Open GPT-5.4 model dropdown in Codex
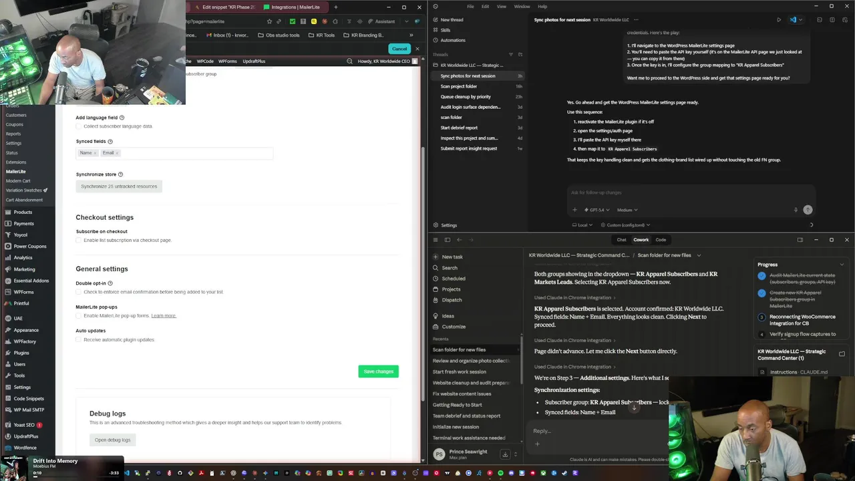The image size is (855, 481). [x=596, y=210]
